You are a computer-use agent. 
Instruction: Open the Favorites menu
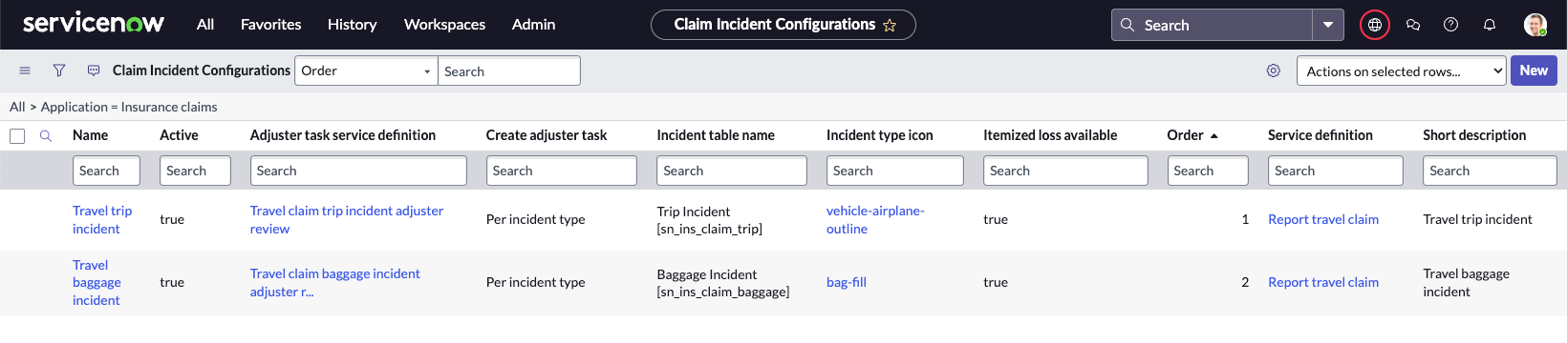pos(270,25)
